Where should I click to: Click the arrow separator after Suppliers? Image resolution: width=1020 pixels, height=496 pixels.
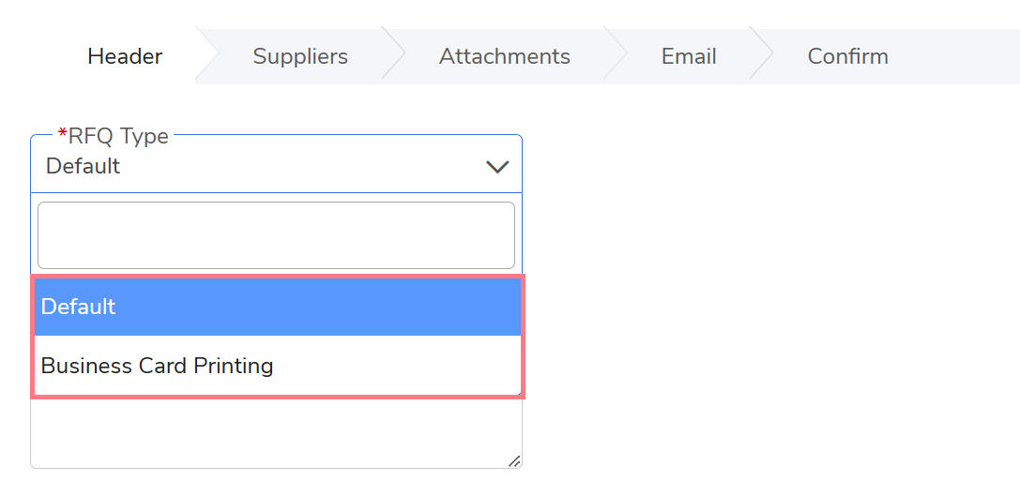point(392,56)
